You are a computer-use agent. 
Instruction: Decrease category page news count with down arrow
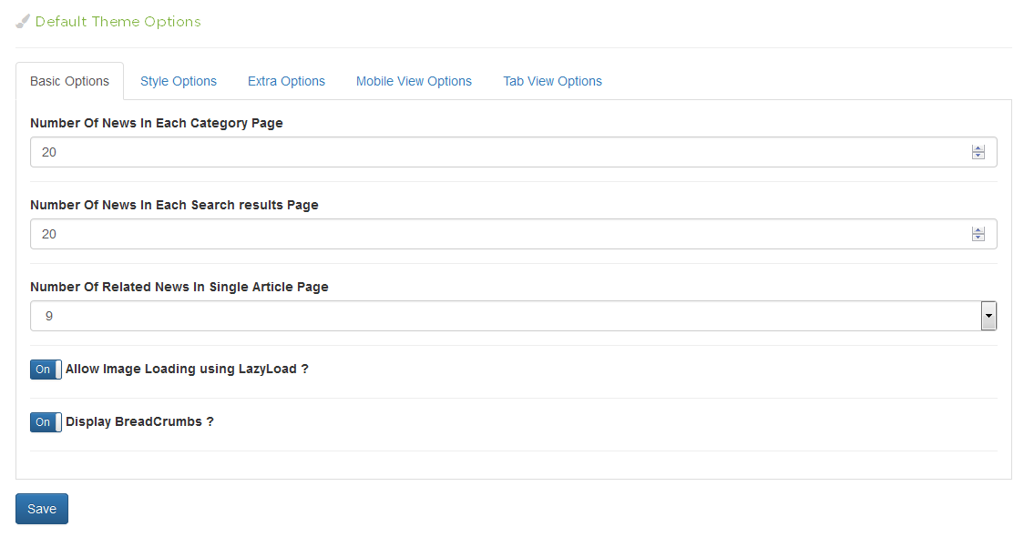(978, 157)
